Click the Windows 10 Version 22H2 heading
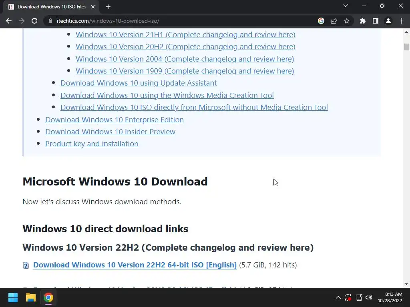Viewport: 410px width, 307px height. coord(168,247)
